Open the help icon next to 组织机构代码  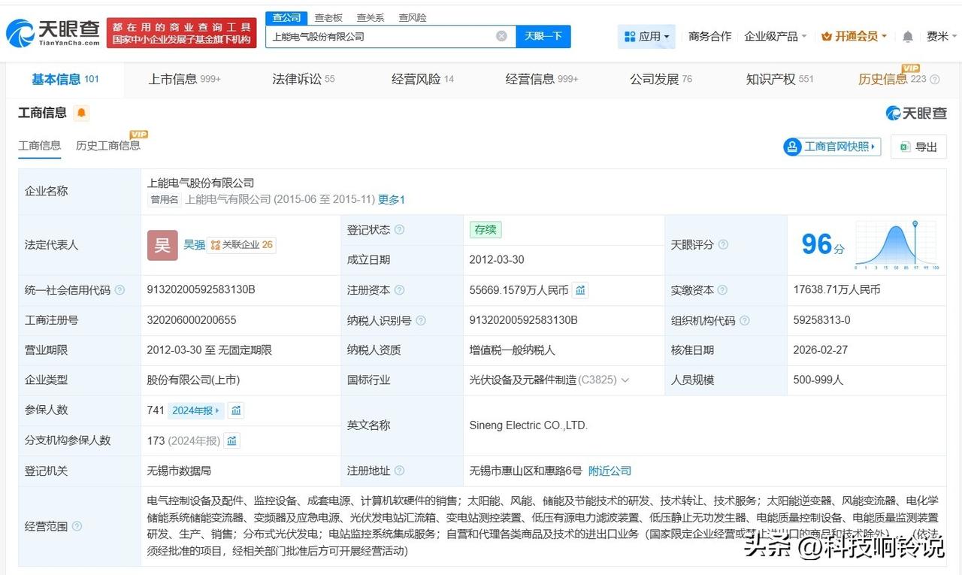744,320
